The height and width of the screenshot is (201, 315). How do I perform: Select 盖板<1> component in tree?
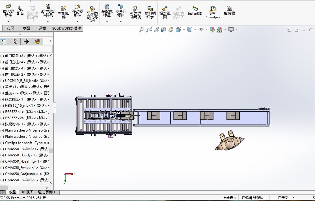(x=25, y=87)
